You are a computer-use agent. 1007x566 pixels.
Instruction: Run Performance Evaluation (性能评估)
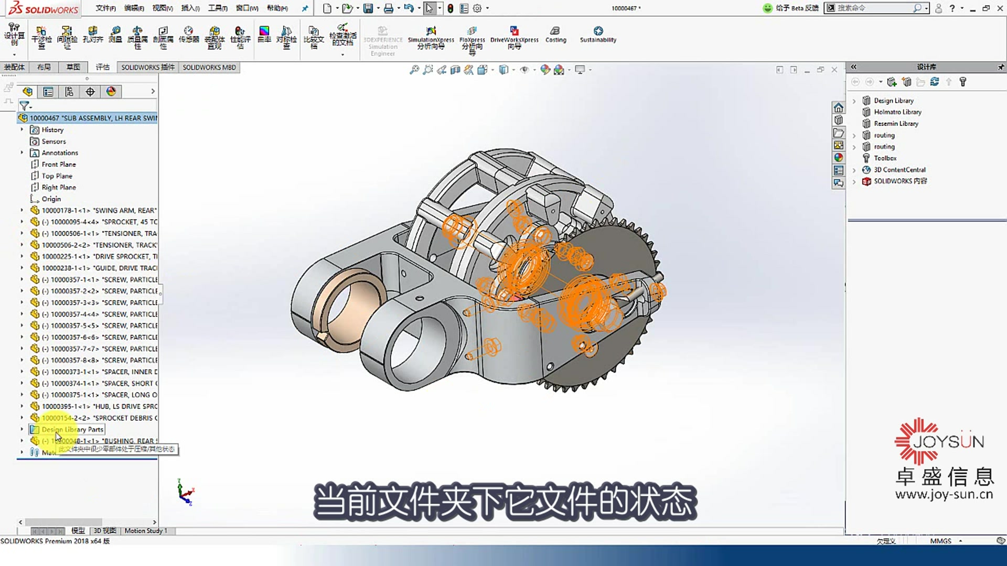tap(240, 38)
